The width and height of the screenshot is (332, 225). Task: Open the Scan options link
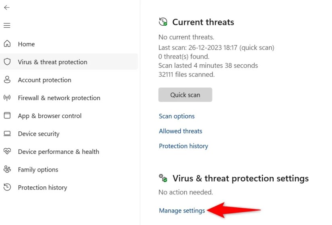[177, 116]
